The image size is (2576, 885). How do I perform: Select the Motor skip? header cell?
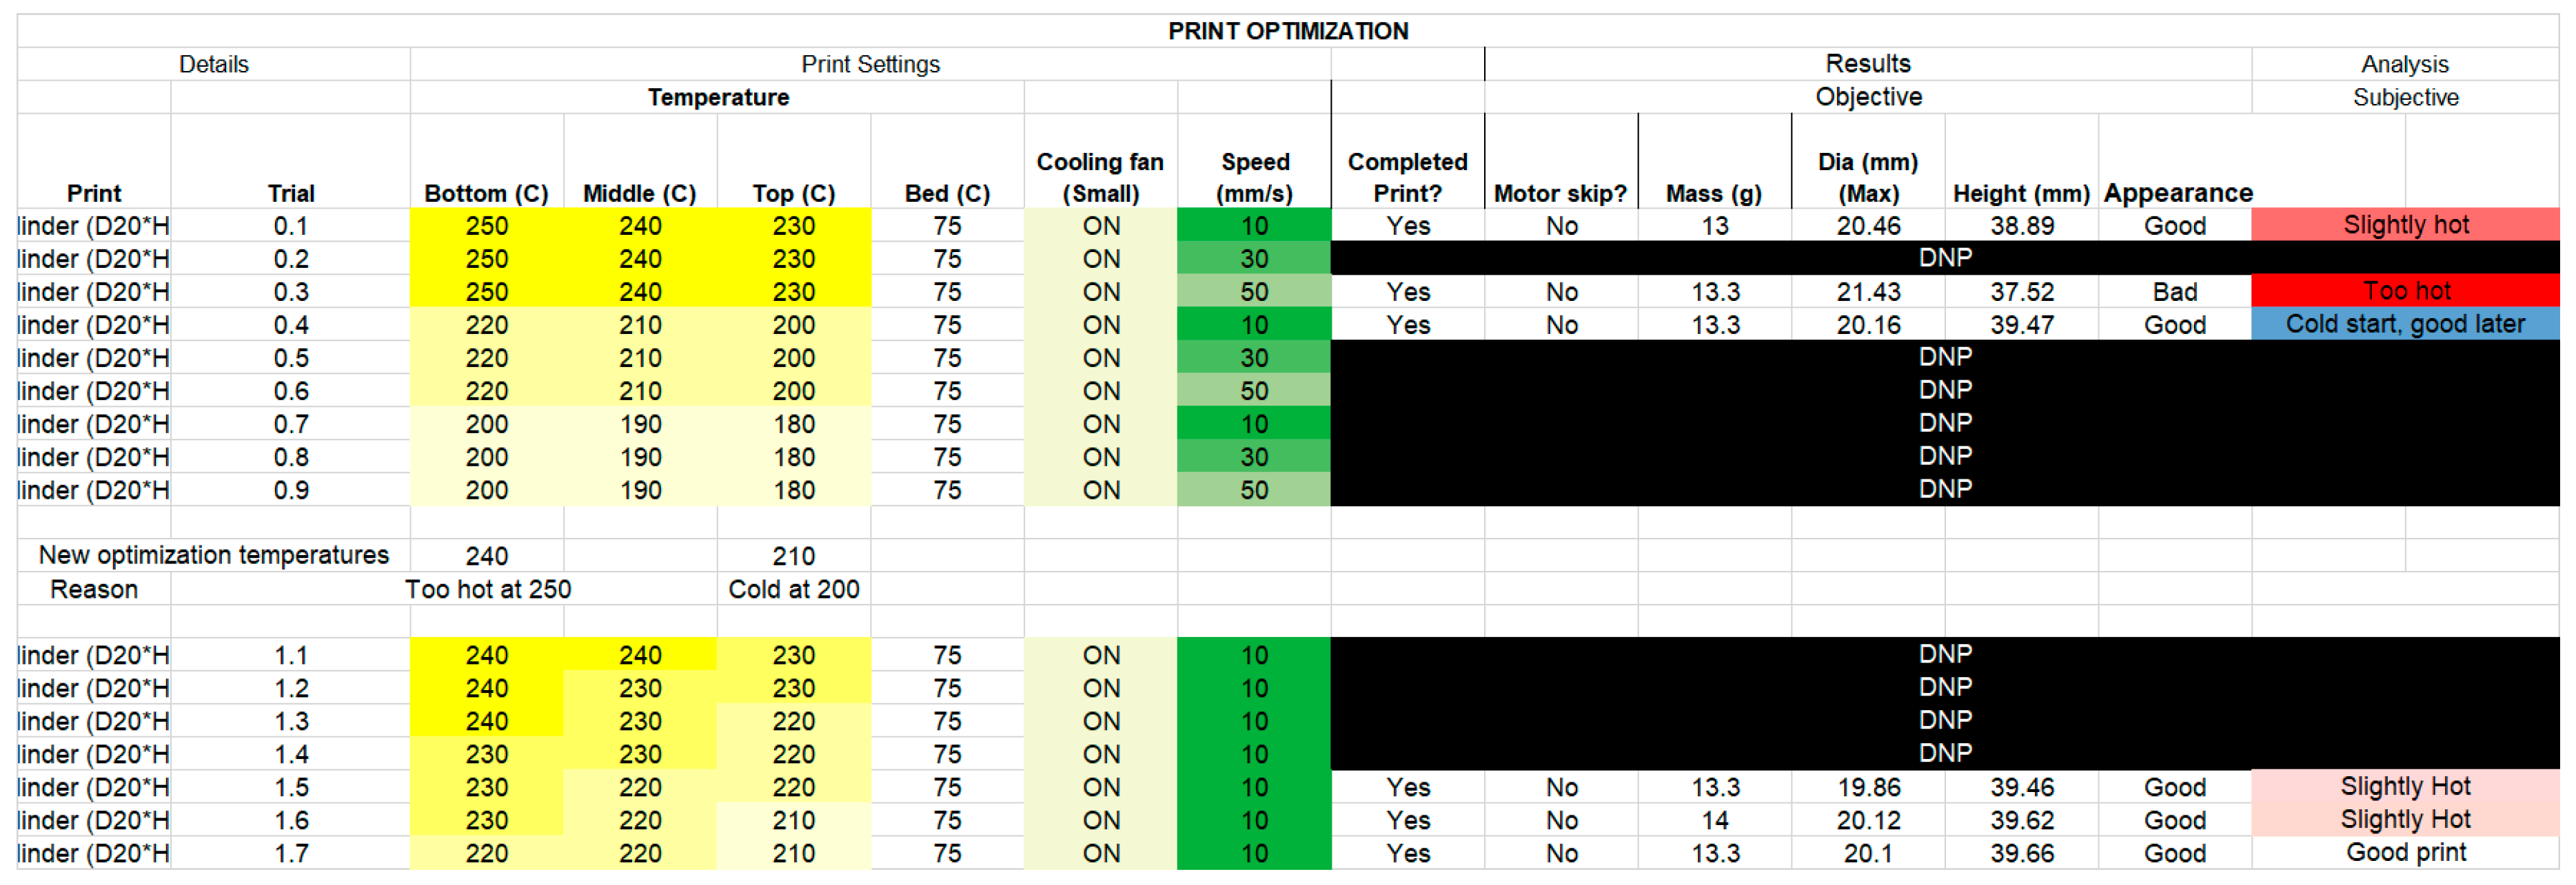(x=1560, y=193)
